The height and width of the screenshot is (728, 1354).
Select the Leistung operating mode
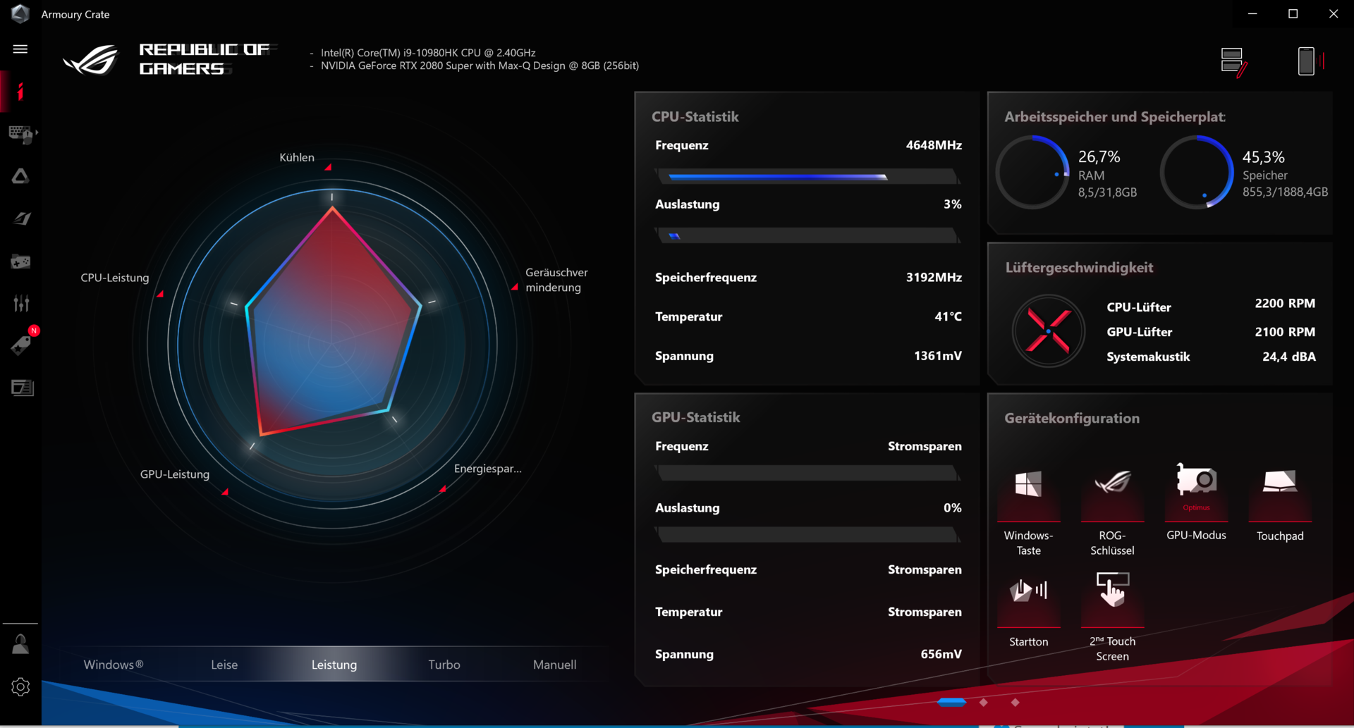pos(334,665)
